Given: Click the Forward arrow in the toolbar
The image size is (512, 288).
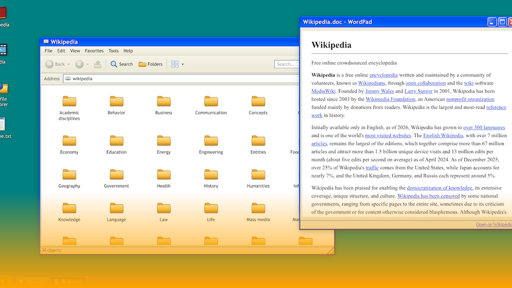Looking at the screenshot, I should tap(79, 64).
